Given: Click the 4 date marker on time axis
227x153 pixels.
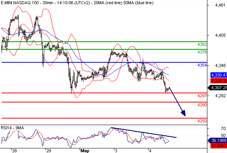Looking at the screenshot, I should [x=150, y=151].
